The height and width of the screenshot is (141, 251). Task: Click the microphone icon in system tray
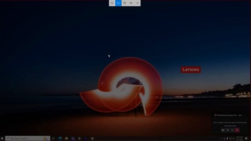click(x=227, y=138)
